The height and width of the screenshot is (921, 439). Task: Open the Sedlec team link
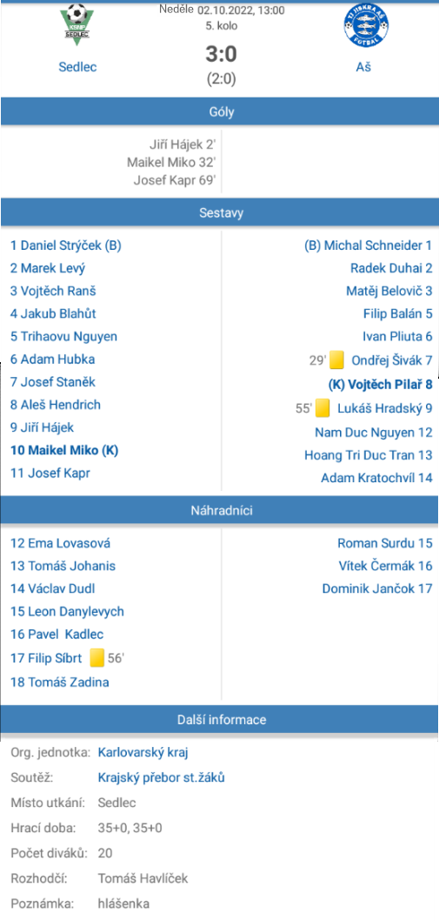coord(77,67)
